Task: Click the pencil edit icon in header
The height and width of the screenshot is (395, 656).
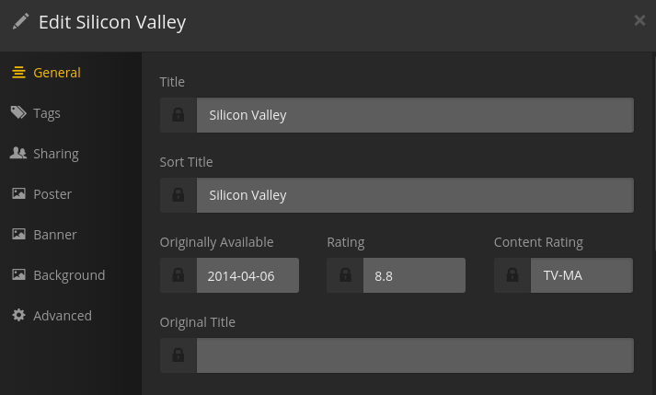Action: click(x=20, y=22)
